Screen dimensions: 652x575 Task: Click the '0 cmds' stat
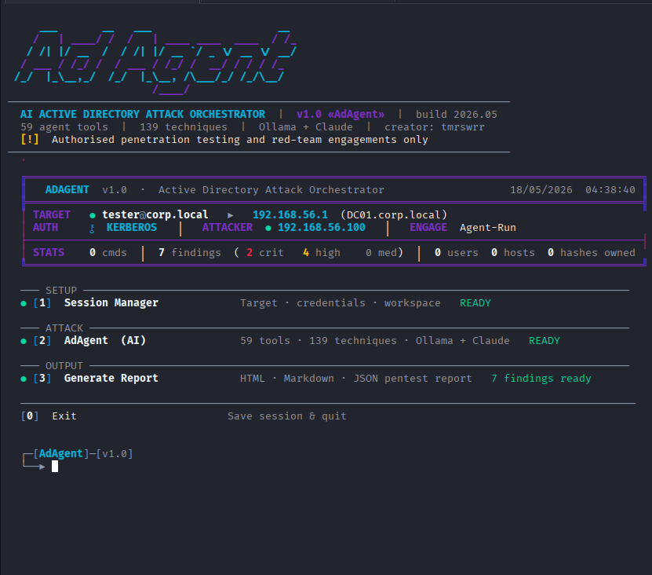coord(108,253)
